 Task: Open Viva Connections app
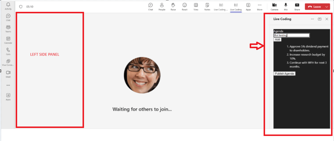point(8,63)
